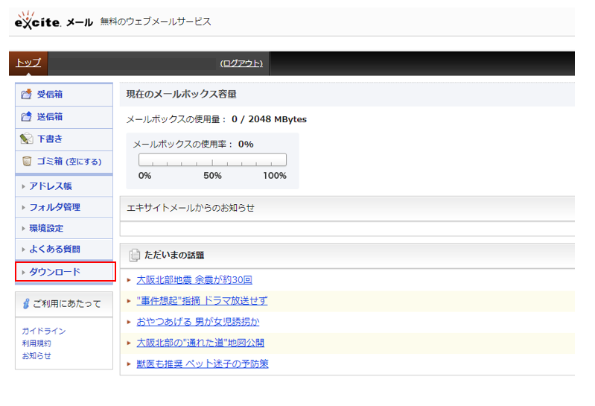Click the arrow beside アドレス帳
This screenshot has height=406, width=595.
point(24,187)
